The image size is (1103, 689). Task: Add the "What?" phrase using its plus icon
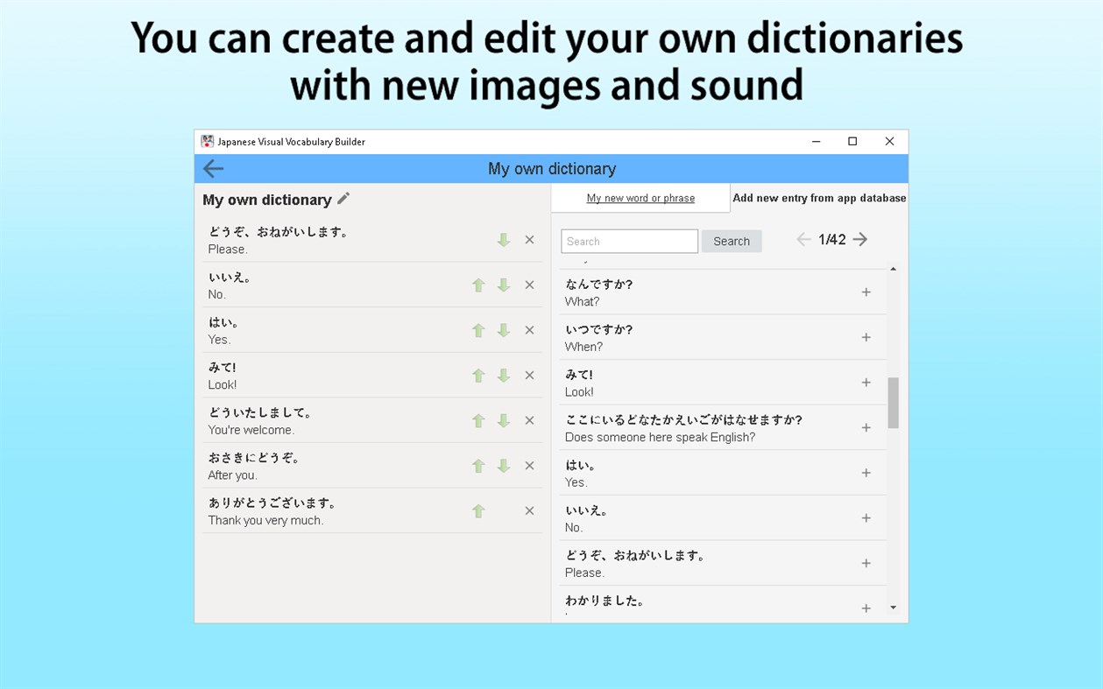point(866,291)
